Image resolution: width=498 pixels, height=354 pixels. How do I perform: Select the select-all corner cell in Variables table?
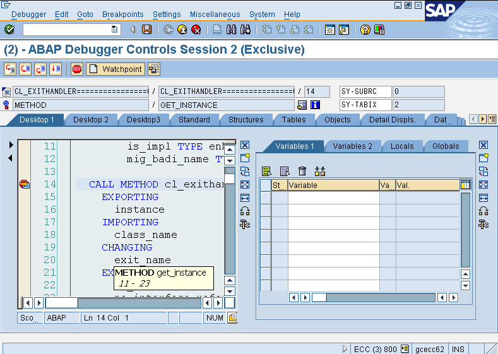click(x=266, y=185)
